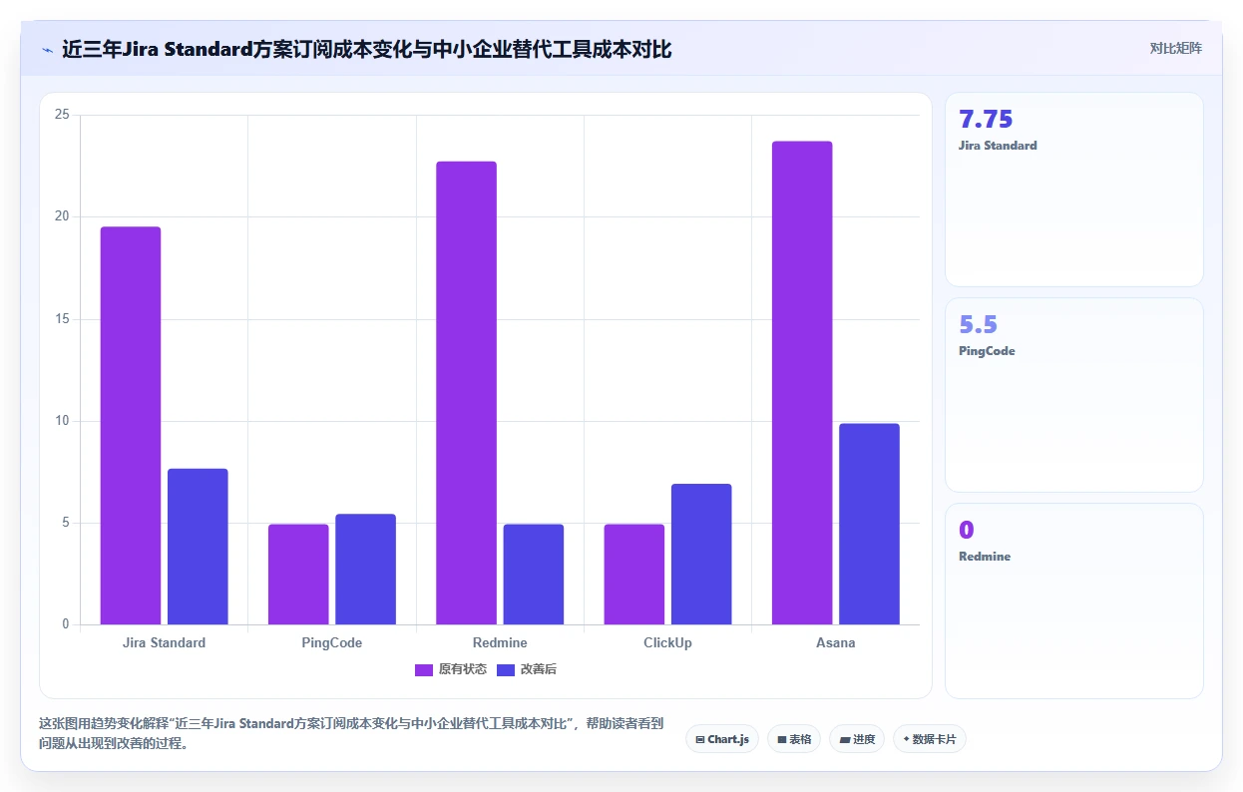This screenshot has width=1243, height=792.
Task: Click the Redmine blue bar
Action: pyautogui.click(x=534, y=575)
